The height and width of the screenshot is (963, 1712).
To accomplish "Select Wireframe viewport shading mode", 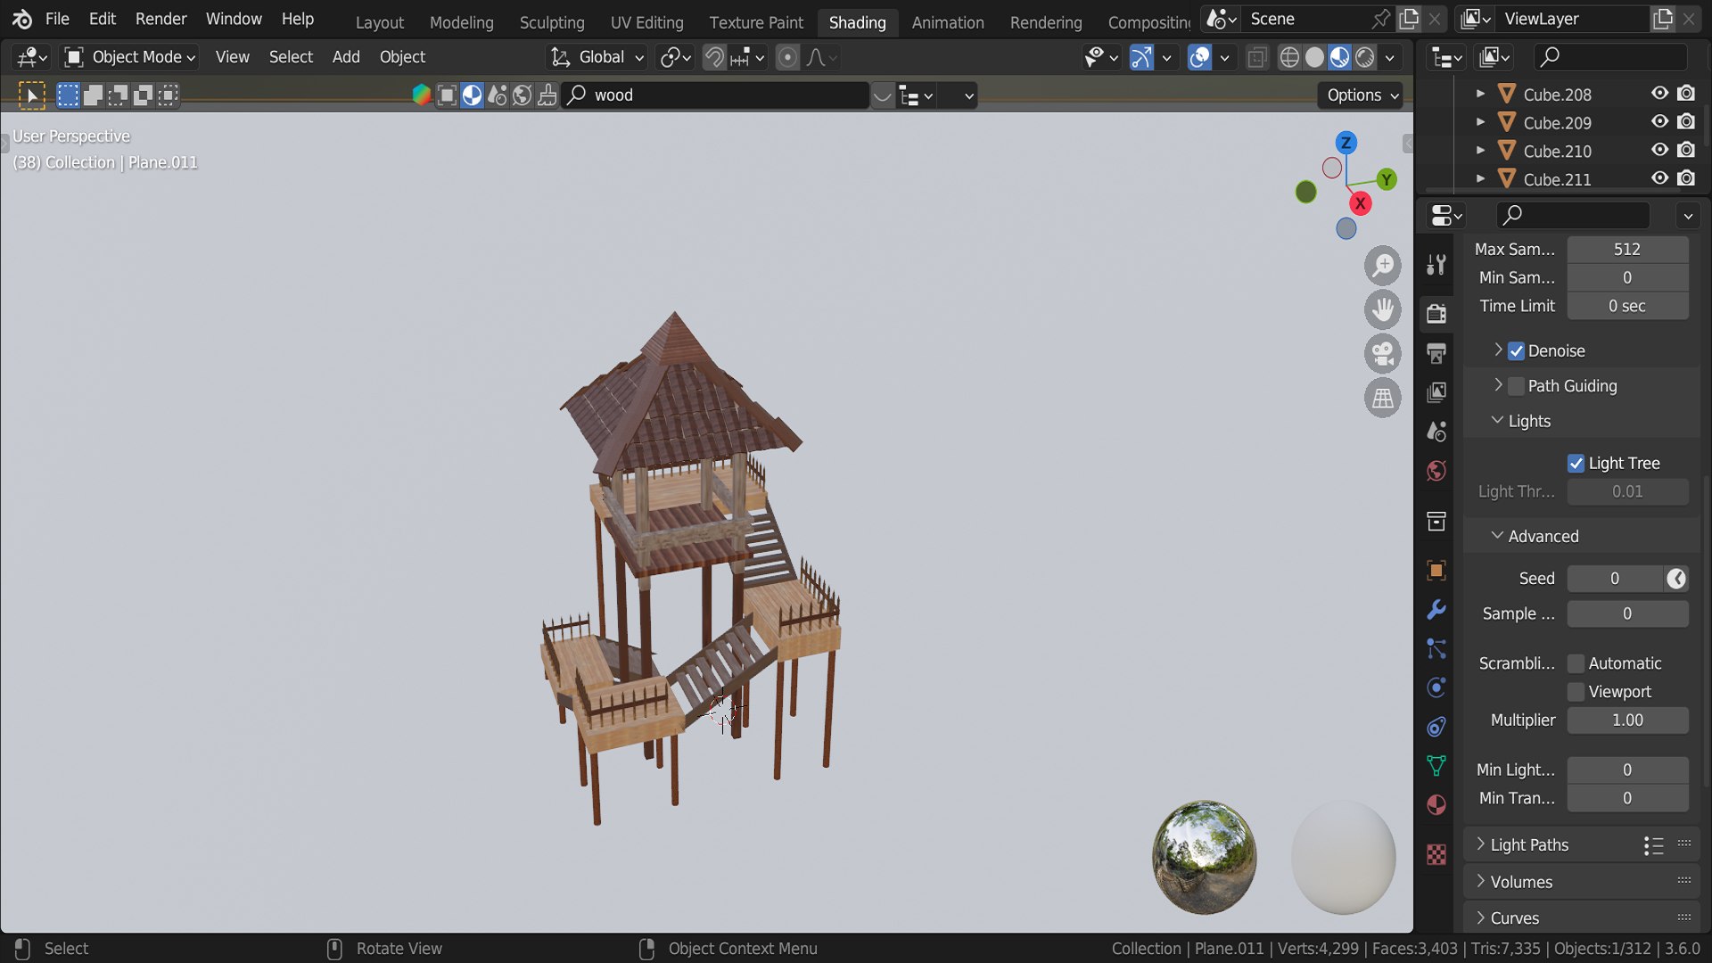I will tap(1289, 57).
